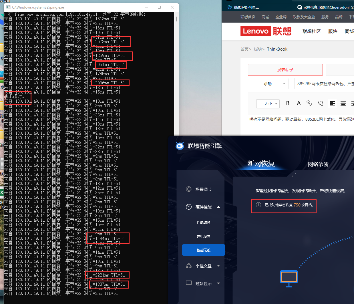Click the ThinkBook breadcrumb
The height and width of the screenshot is (304, 354).
tap(277, 49)
